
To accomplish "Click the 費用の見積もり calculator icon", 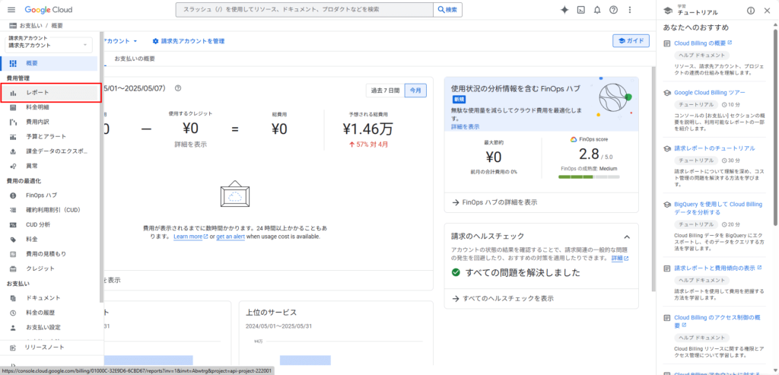I will [14, 254].
